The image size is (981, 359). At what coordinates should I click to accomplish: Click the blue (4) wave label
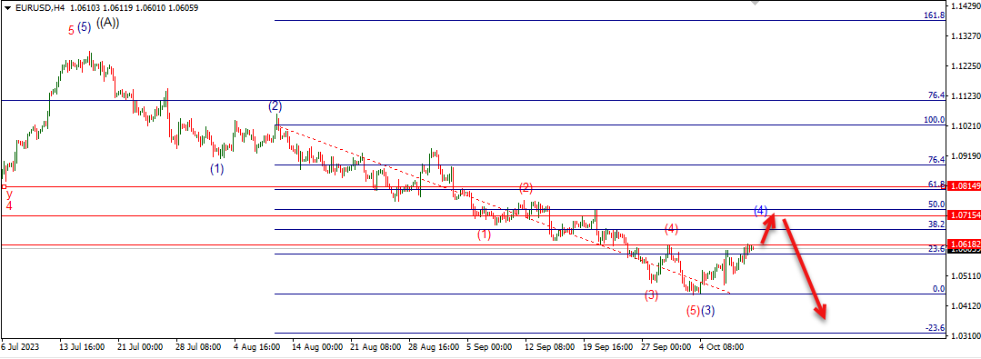point(761,210)
